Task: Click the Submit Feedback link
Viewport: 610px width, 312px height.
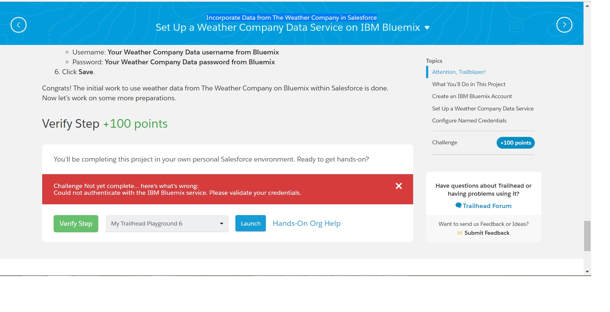Action: pyautogui.click(x=487, y=233)
